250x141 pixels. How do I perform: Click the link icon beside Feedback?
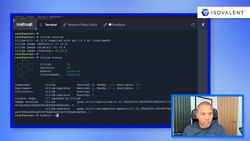pyautogui.click(x=105, y=25)
